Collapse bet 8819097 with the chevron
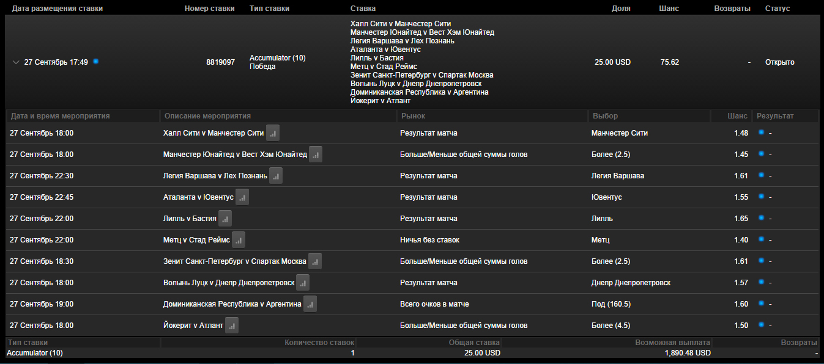 pos(16,62)
